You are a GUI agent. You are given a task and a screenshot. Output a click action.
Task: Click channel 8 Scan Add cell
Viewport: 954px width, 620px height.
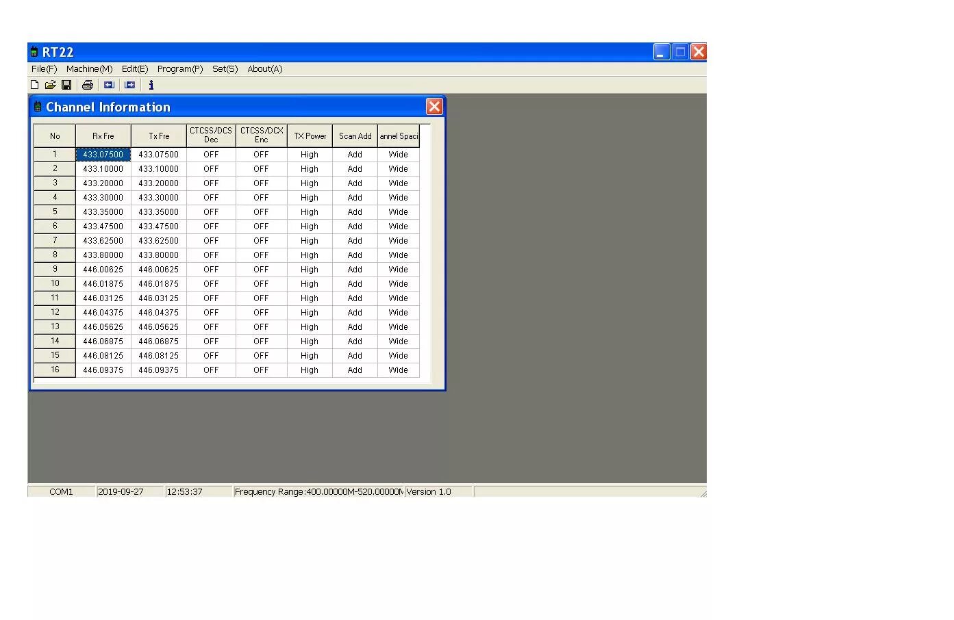click(355, 255)
